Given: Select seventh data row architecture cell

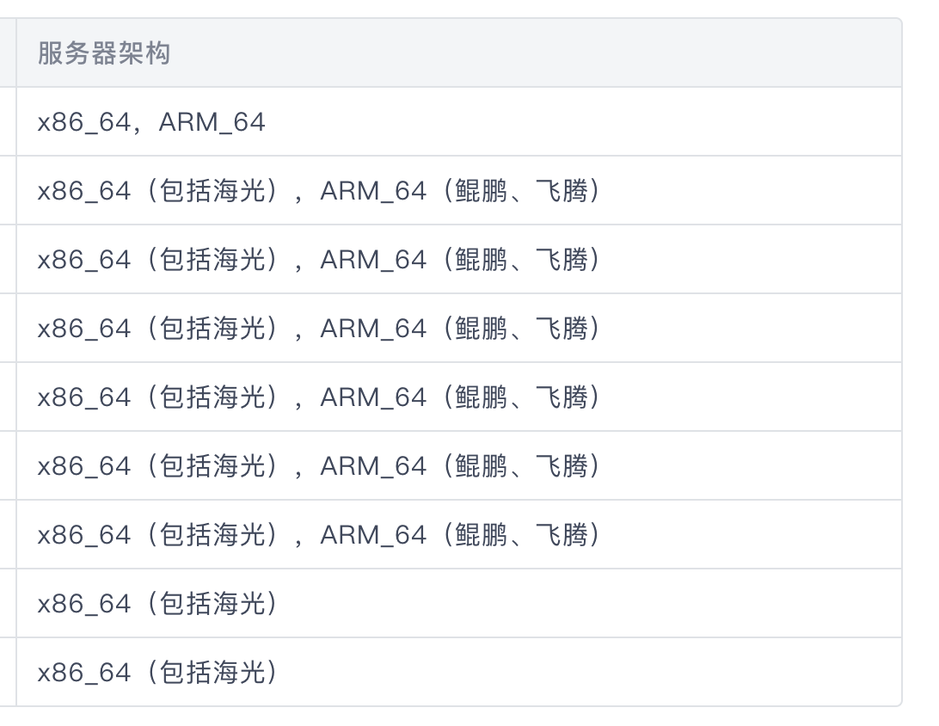Looking at the screenshot, I should [x=458, y=535].
